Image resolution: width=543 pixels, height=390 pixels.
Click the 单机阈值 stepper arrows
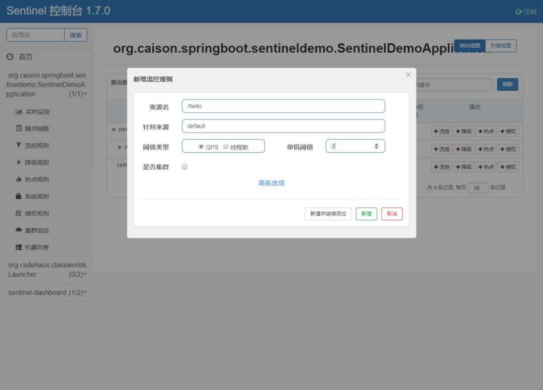377,146
